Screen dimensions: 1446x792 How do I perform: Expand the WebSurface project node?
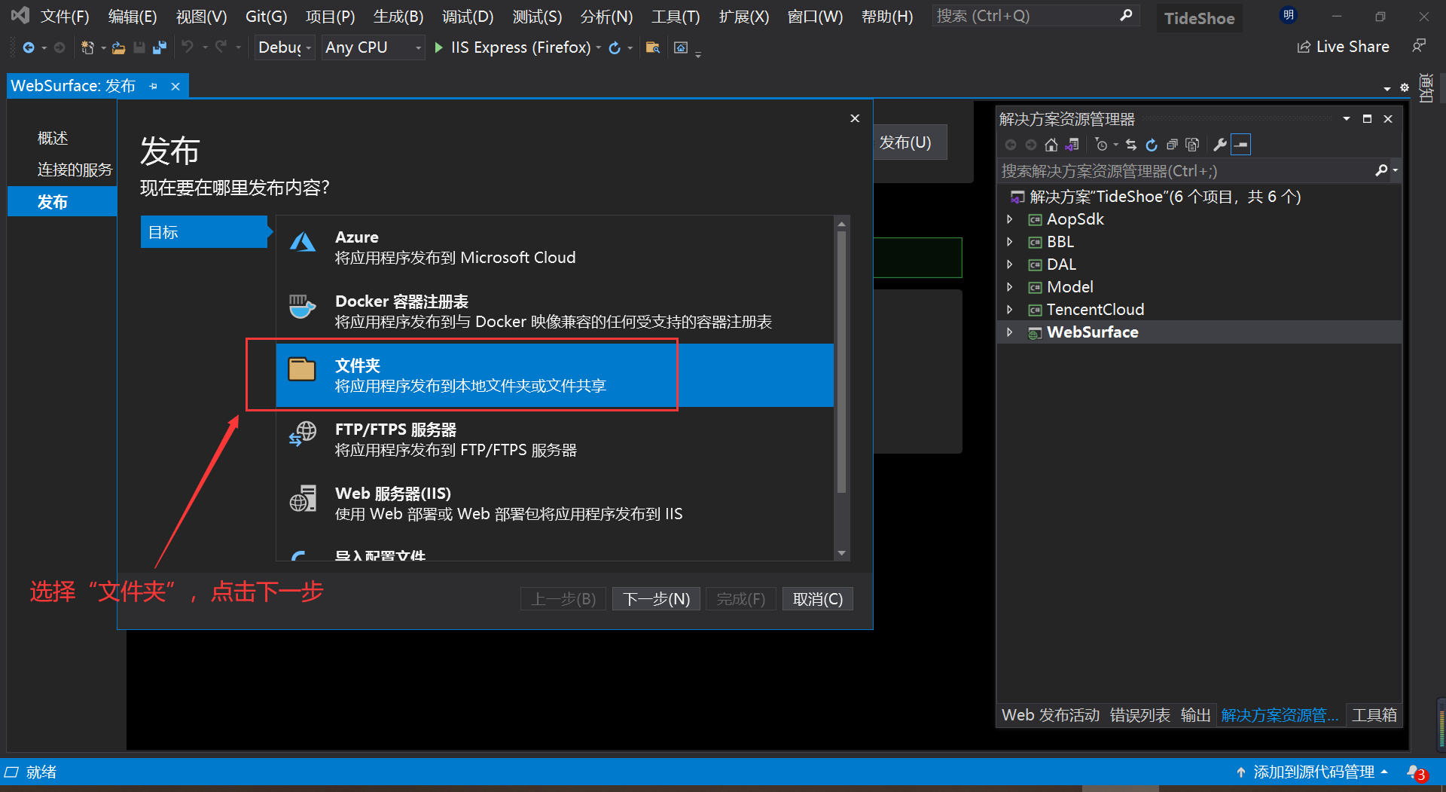[1010, 332]
